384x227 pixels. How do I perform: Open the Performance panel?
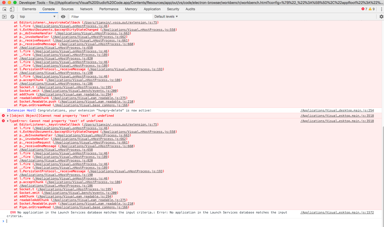coord(109,9)
